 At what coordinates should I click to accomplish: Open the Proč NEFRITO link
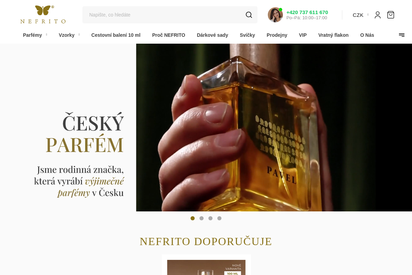[169, 35]
